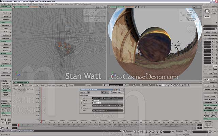
Task: Click the Skeleton button in the Create section
Action: (5, 35)
